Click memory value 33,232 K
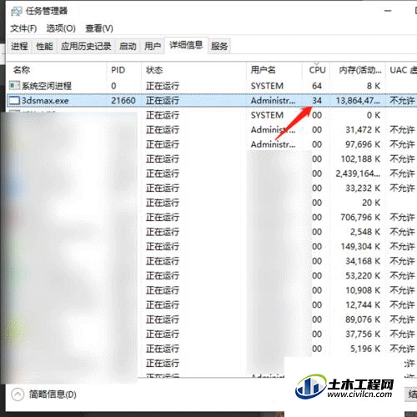 363,188
